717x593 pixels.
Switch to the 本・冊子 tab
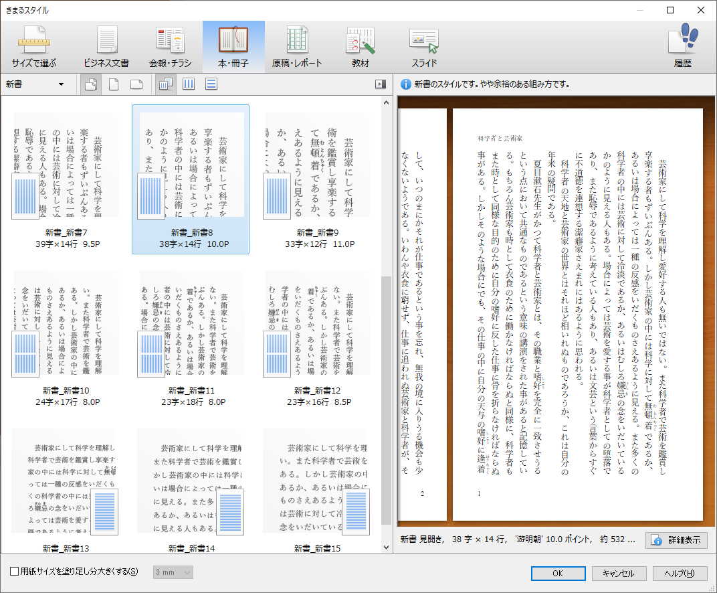point(233,44)
